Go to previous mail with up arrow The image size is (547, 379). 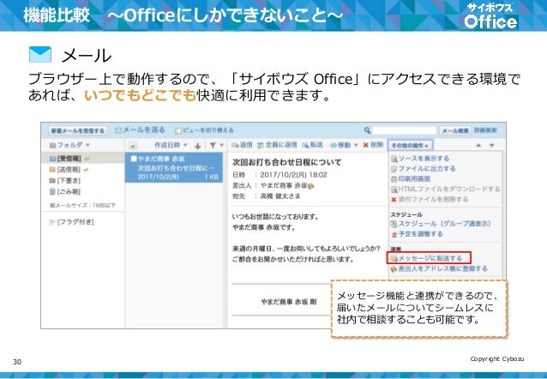coord(478,146)
